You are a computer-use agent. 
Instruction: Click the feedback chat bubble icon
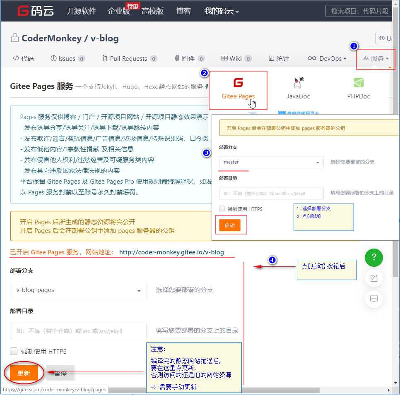click(x=374, y=298)
